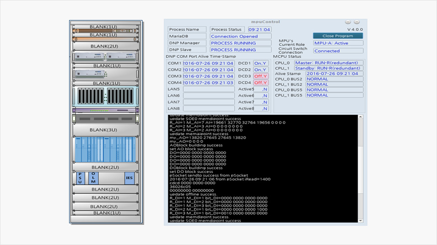Select the black drive-bay server unit

106,96
